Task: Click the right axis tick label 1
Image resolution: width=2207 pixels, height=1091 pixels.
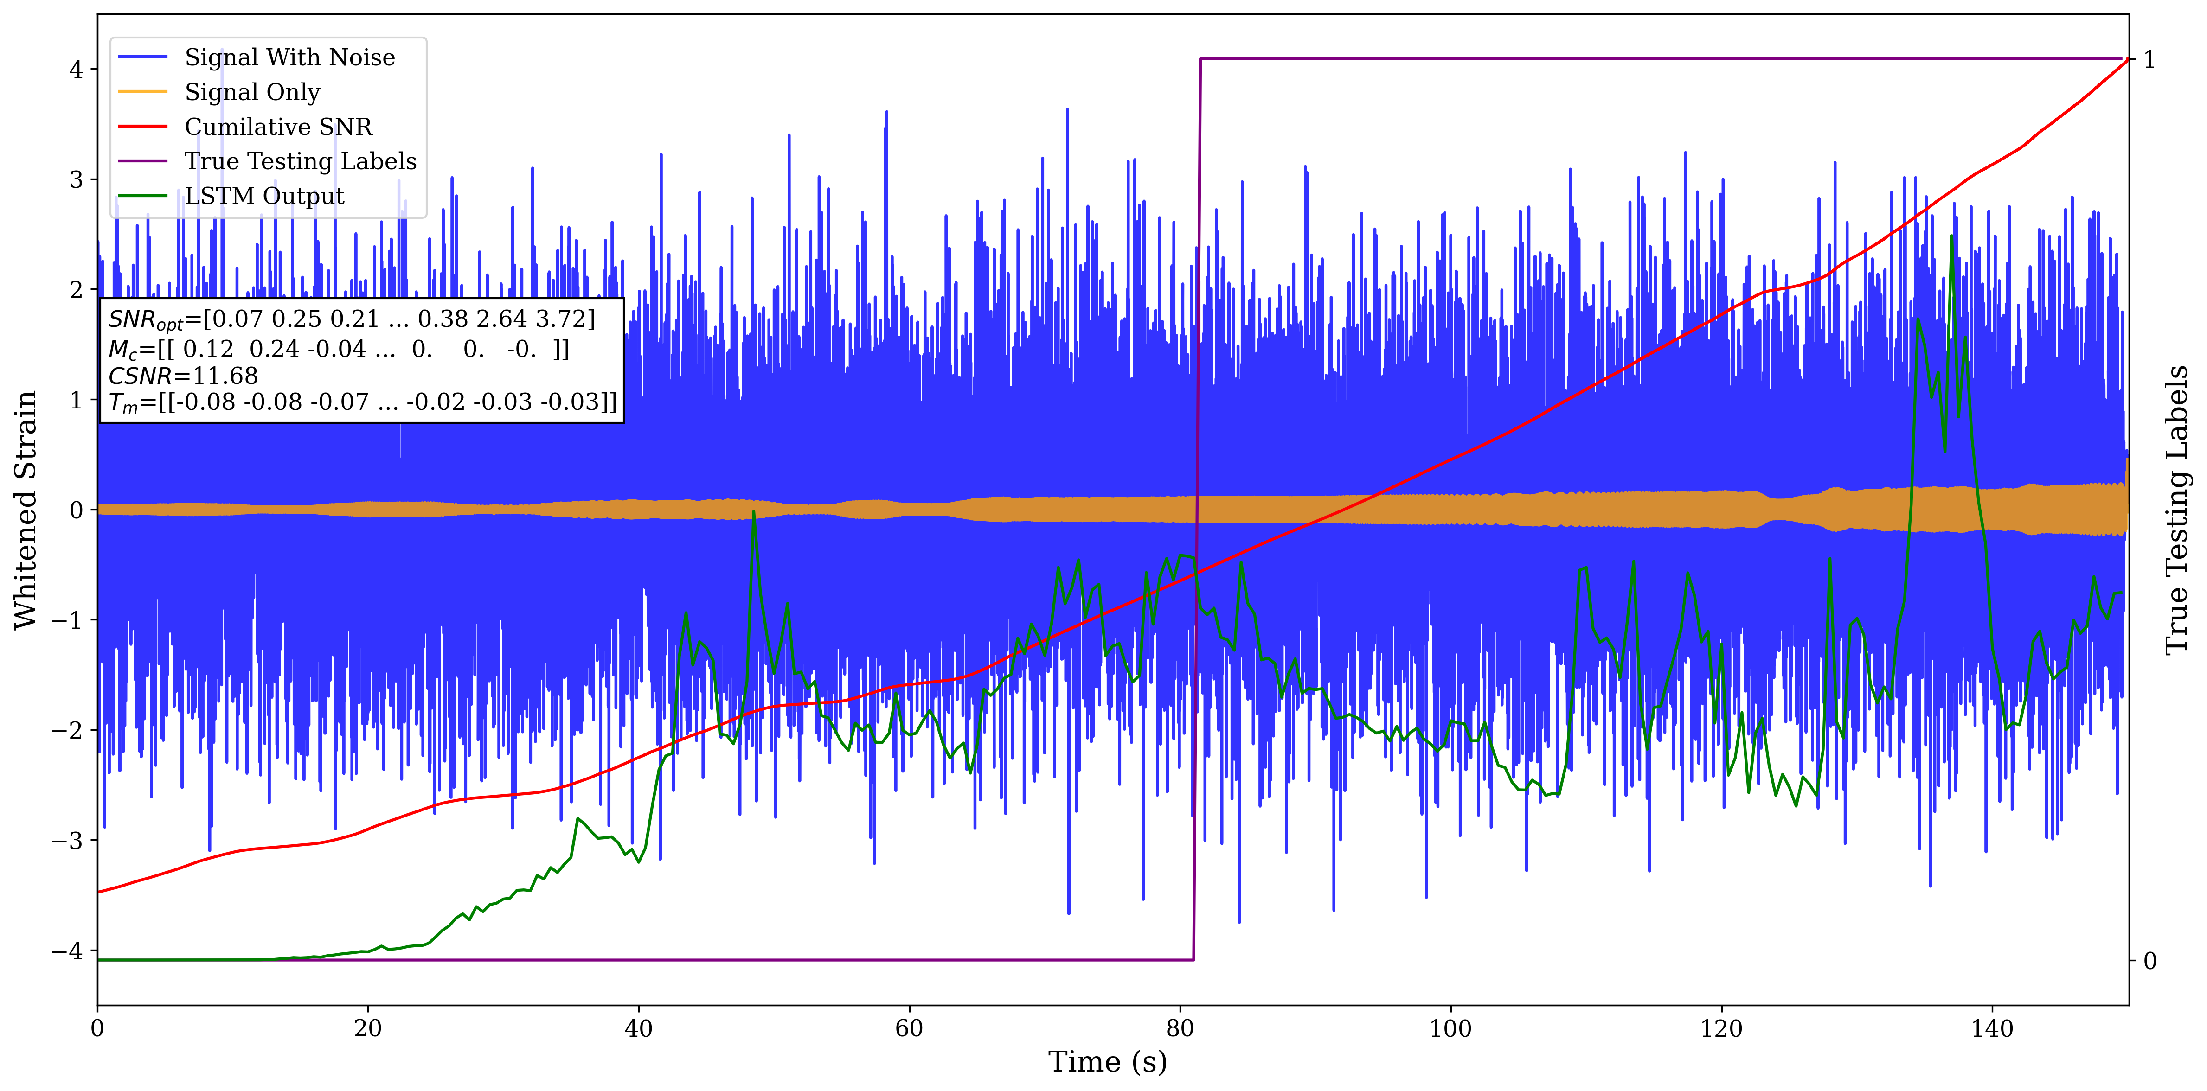Action: [2149, 60]
